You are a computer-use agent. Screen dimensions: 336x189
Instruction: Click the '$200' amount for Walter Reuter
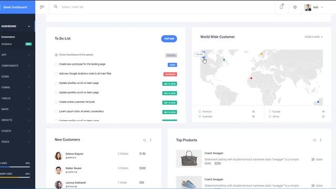coord(142,168)
